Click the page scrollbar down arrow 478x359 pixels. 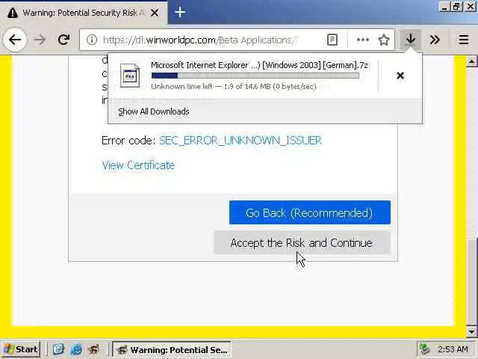pyautogui.click(x=471, y=331)
